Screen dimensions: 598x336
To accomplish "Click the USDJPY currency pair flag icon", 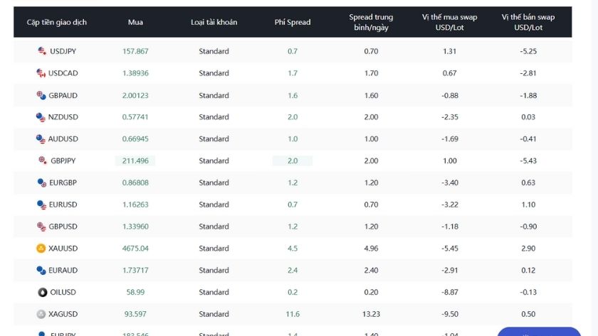I will tap(42, 51).
